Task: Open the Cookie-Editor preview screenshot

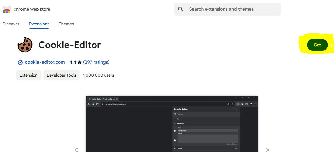Action: [172, 124]
